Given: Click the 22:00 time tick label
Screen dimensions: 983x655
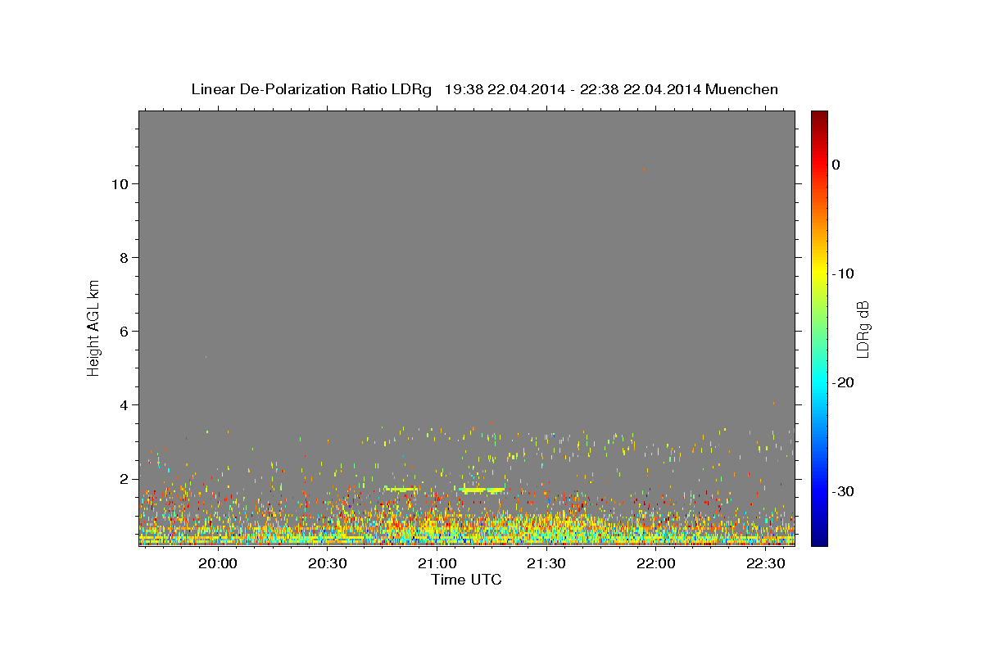Looking at the screenshot, I should pyautogui.click(x=656, y=564).
